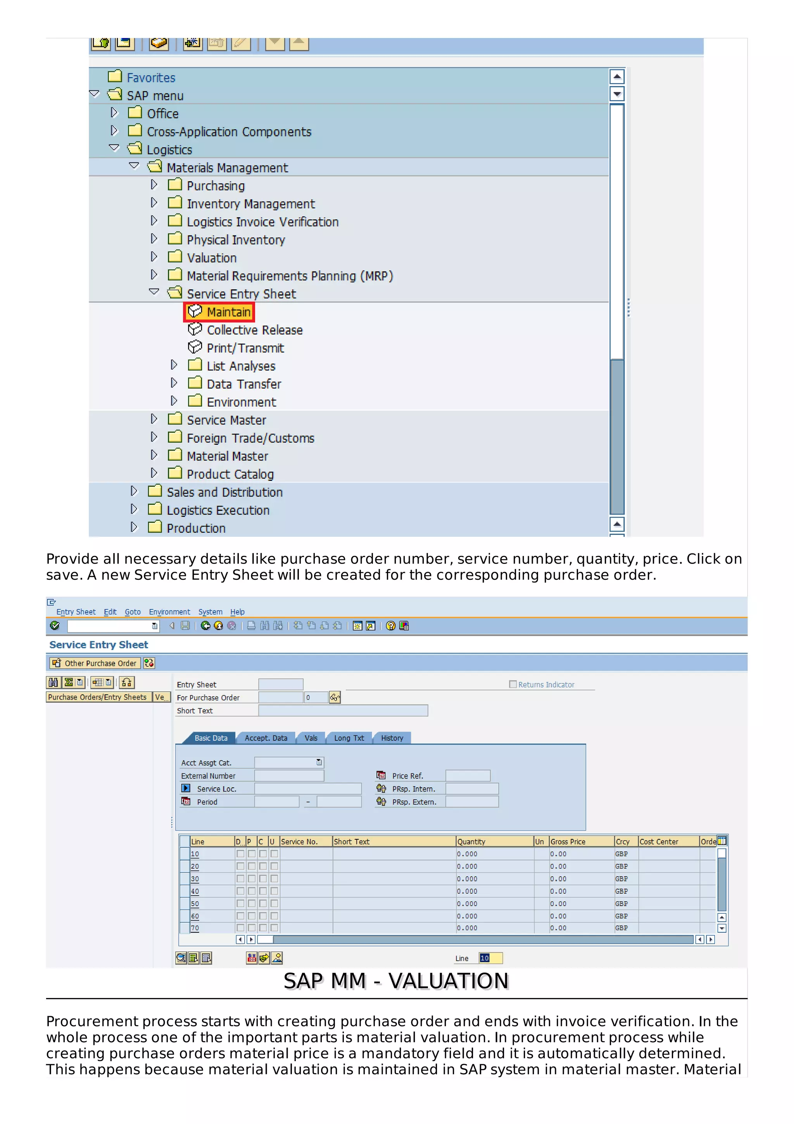The width and height of the screenshot is (794, 1124).
Task: Open the Goto menu
Action: (x=133, y=611)
